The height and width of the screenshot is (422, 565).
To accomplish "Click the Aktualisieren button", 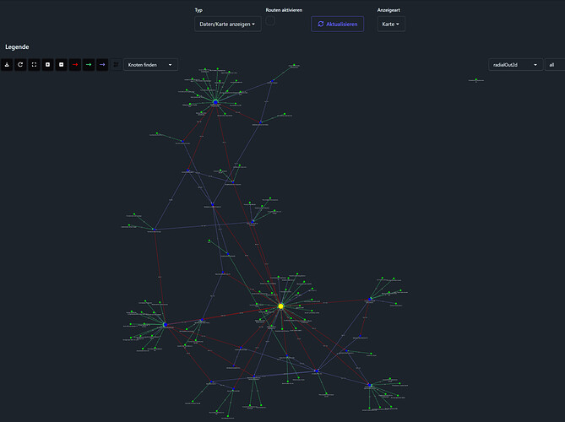I will coord(338,24).
